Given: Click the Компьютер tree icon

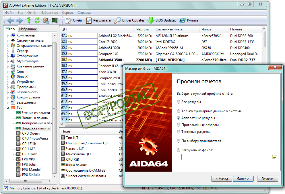Looking at the screenshot, I should pos(13,35).
